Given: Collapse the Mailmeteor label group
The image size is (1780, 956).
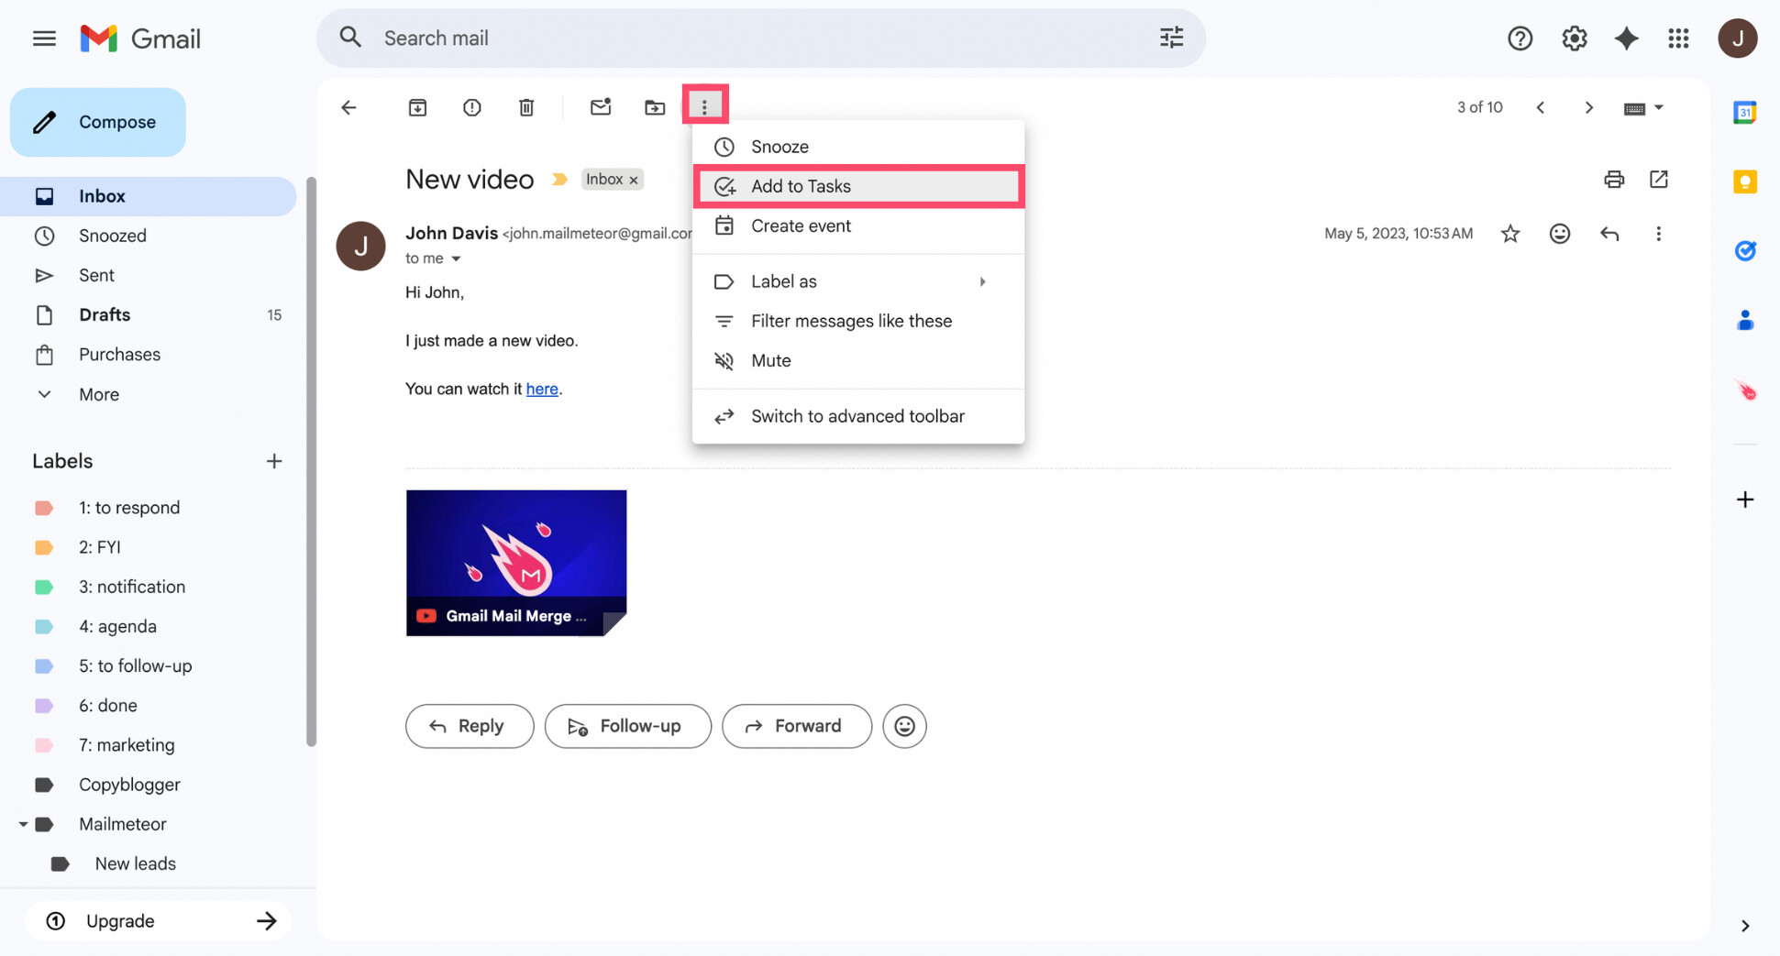Looking at the screenshot, I should pos(24,824).
